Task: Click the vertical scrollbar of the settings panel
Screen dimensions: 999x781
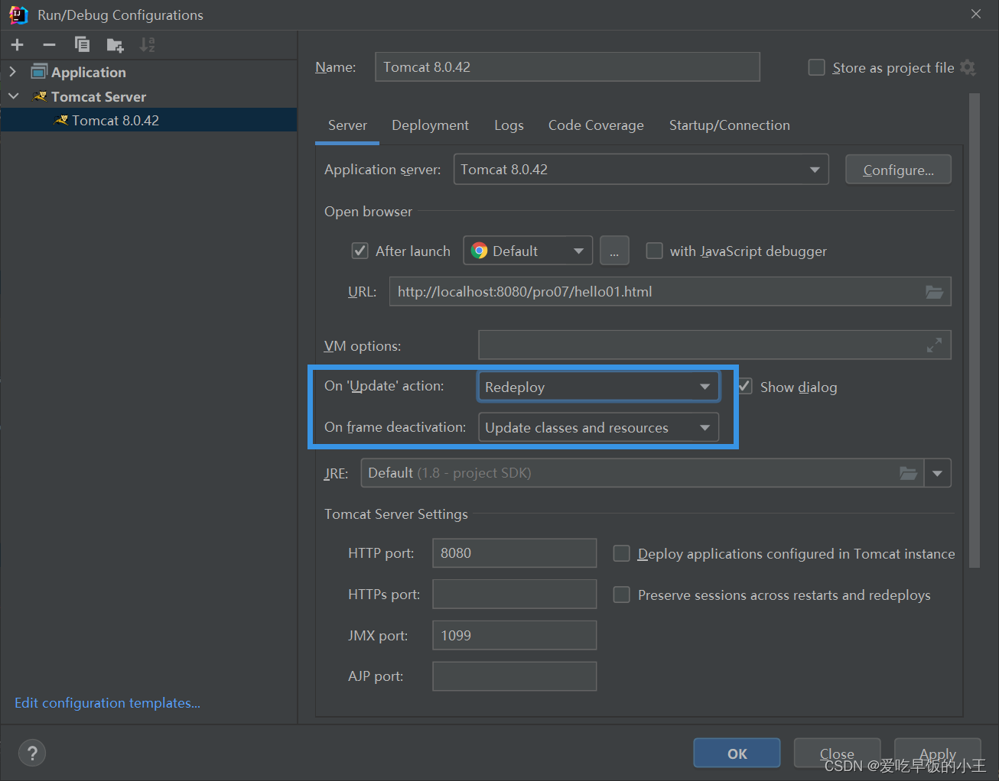Action: [974, 330]
